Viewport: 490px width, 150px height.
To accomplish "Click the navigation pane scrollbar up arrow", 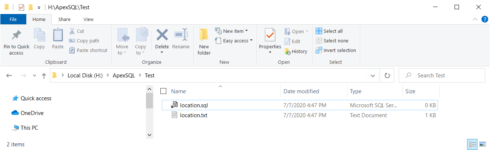I will click(149, 90).
